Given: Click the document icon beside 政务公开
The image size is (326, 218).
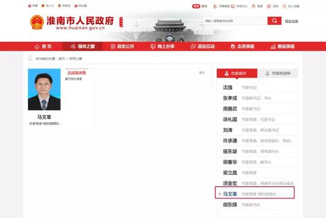Looking at the screenshot, I should coord(113,47).
